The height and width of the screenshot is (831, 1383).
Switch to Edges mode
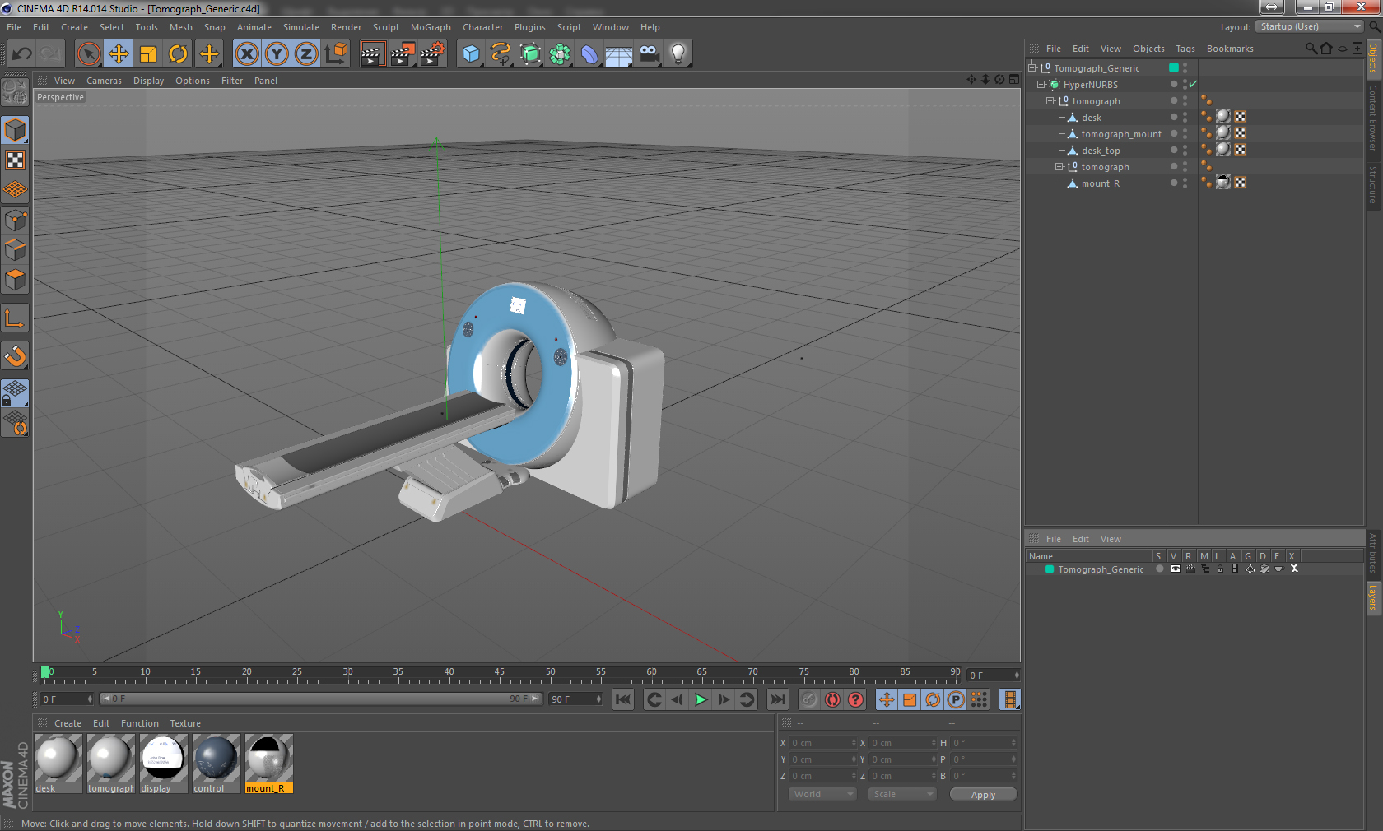pos(16,249)
